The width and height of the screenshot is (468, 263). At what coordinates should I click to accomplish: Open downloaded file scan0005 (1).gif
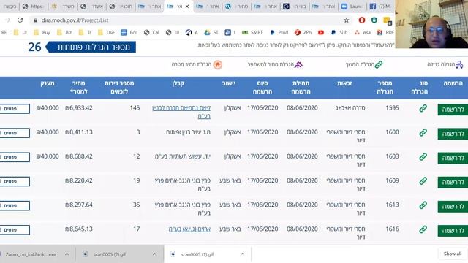point(197,254)
